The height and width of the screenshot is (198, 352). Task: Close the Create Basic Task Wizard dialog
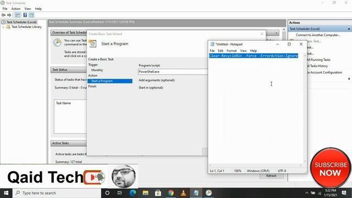tap(262, 34)
